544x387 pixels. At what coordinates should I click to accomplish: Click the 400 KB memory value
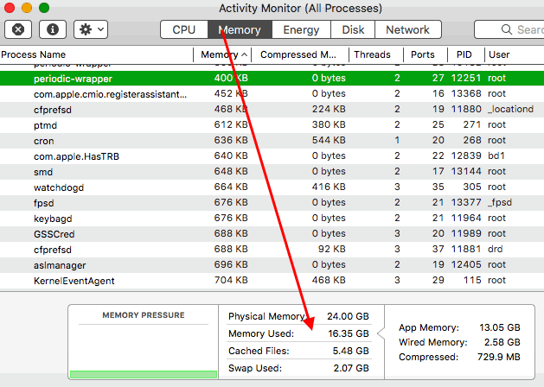pyautogui.click(x=231, y=78)
